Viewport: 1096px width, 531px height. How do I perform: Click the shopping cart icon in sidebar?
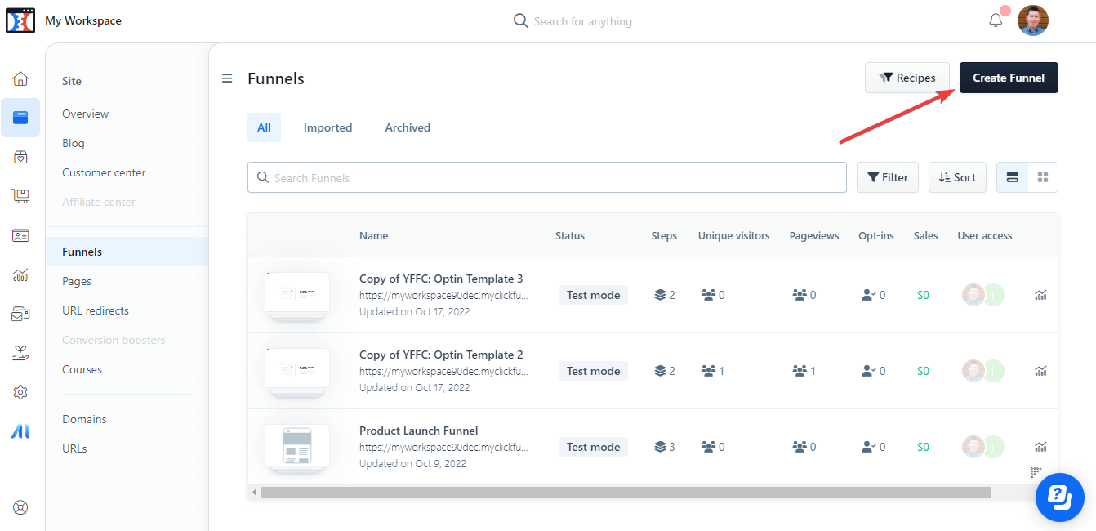(x=20, y=196)
